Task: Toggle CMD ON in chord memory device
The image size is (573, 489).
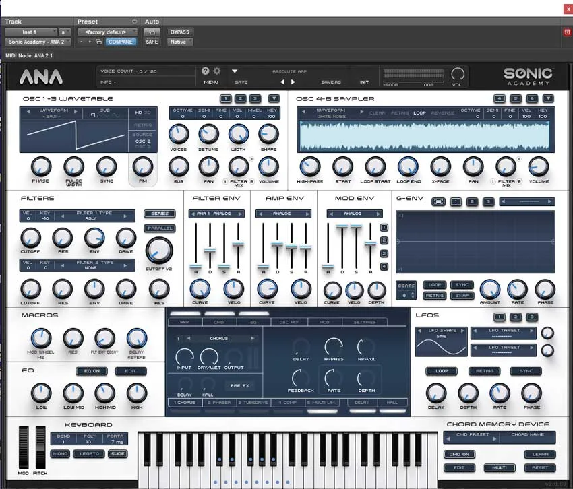Action: tap(459, 454)
